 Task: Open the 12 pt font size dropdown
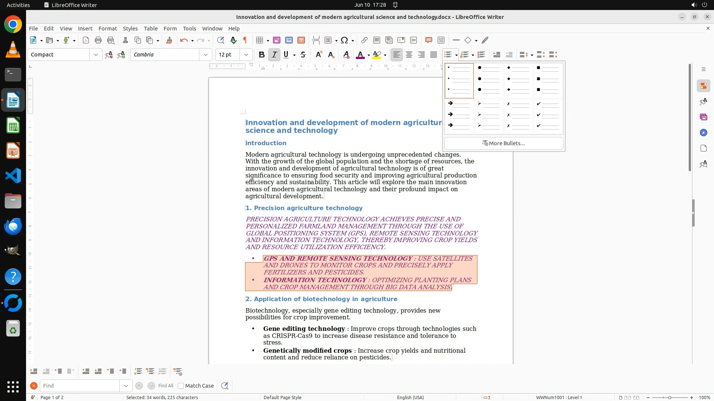point(246,55)
